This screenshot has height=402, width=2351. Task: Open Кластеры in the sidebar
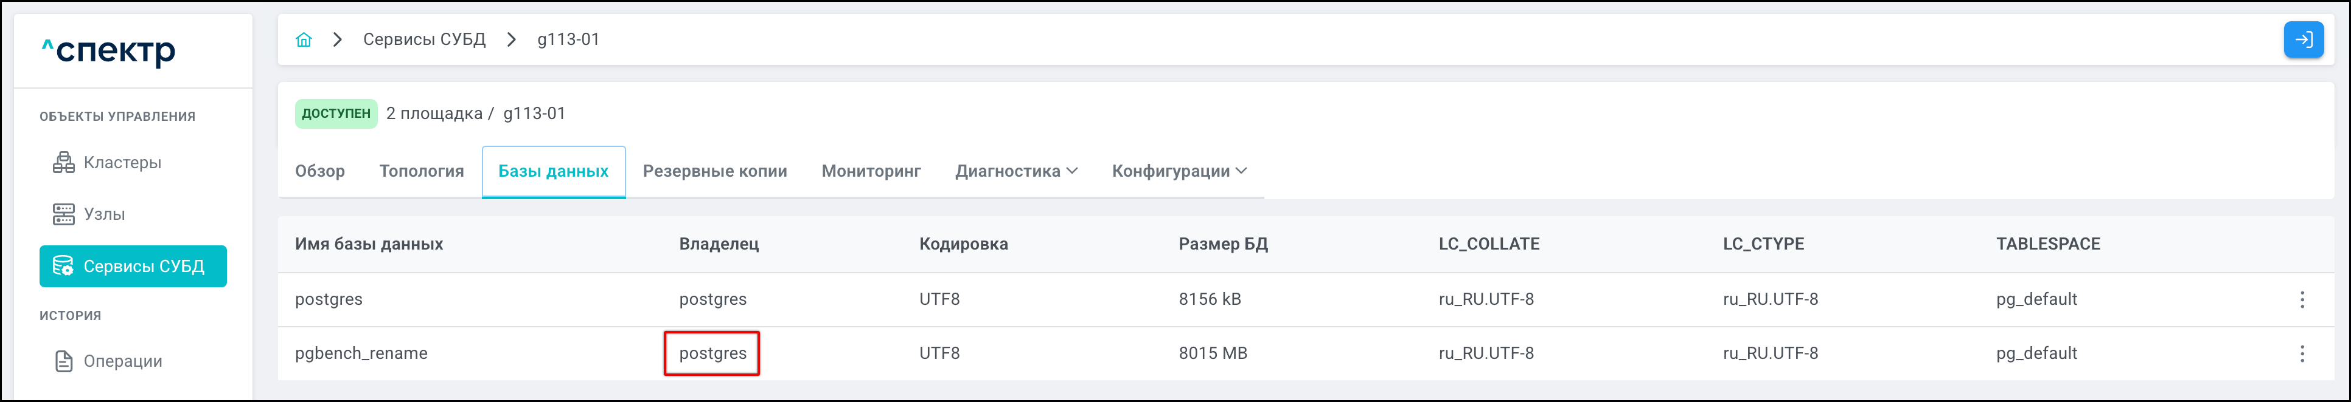pyautogui.click(x=122, y=163)
